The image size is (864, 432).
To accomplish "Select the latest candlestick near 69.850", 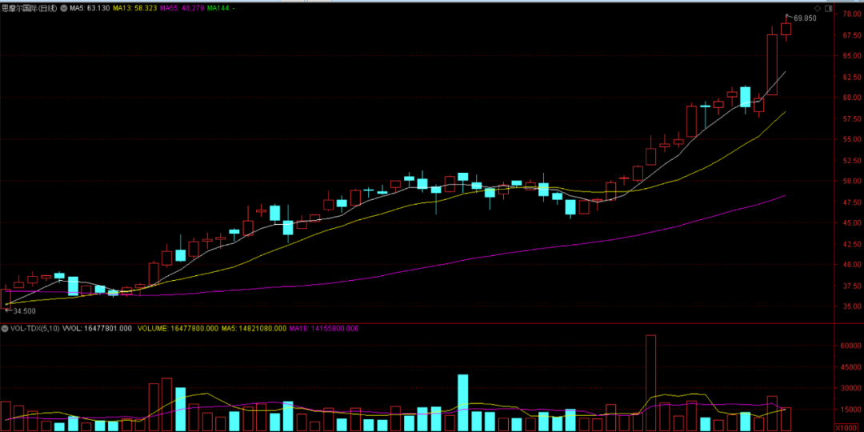I will pyautogui.click(x=786, y=29).
